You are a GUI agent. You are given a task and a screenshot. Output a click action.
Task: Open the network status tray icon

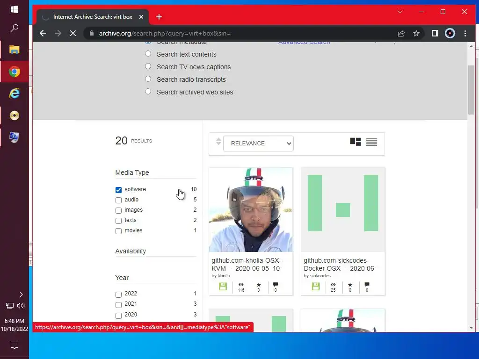click(10, 306)
